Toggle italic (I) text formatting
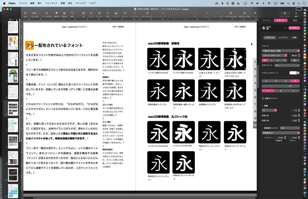308x199 pixels. coord(271,60)
